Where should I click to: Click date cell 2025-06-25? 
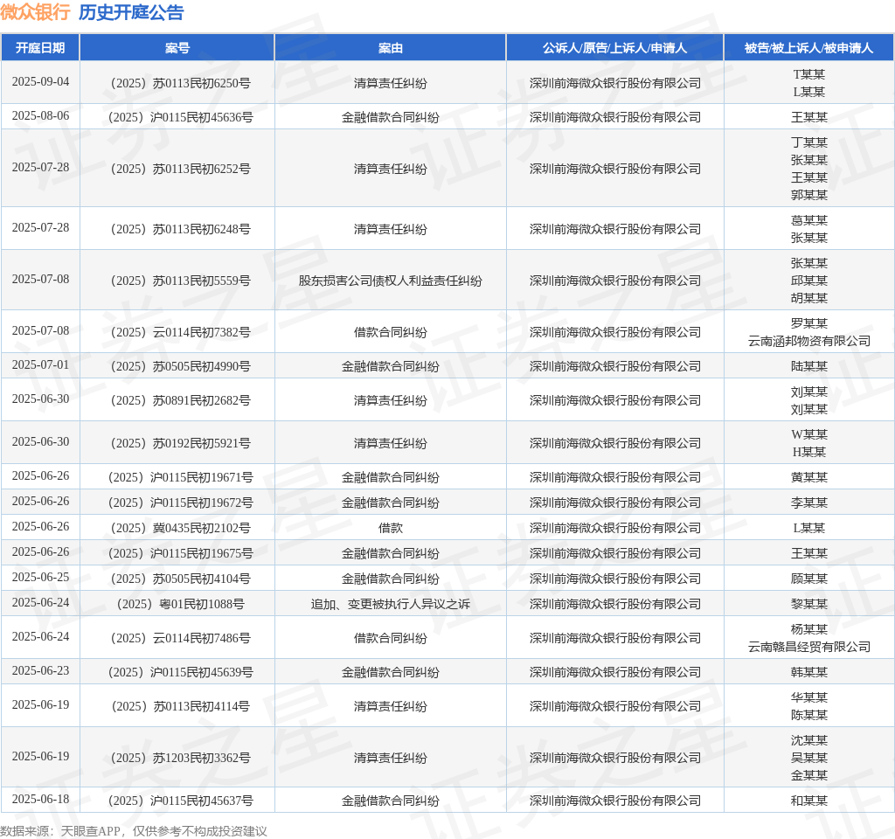pyautogui.click(x=40, y=578)
